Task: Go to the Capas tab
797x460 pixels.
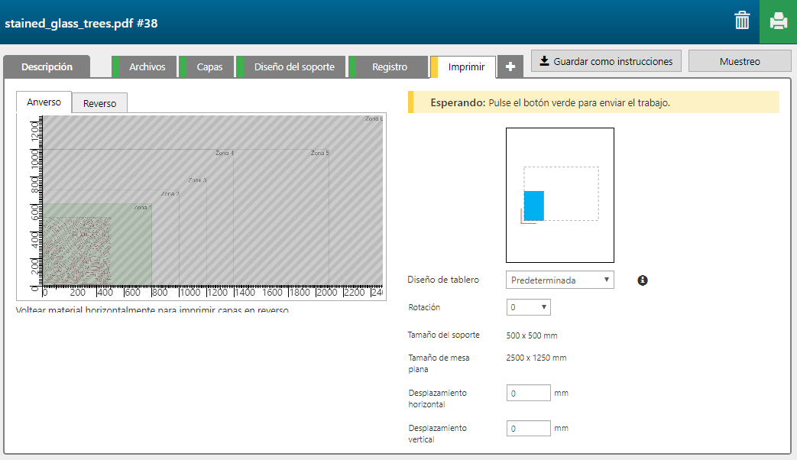Action: 209,66
